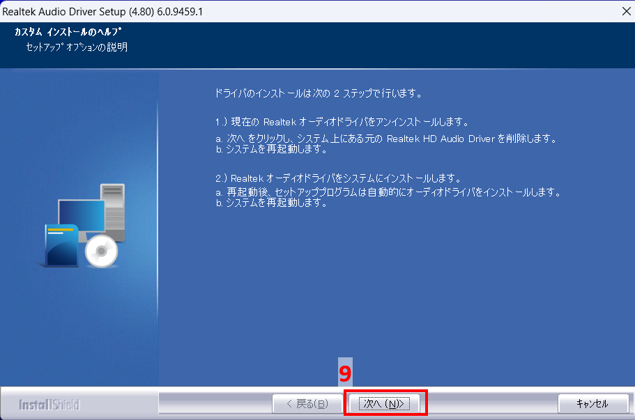Image resolution: width=635 pixels, height=420 pixels.
Task: Click step 1 heading about uninstalling current driver
Action: click(341, 121)
